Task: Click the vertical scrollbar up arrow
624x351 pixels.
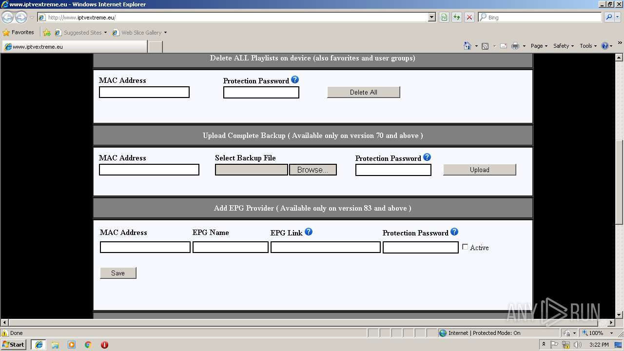Action: pyautogui.click(x=619, y=57)
